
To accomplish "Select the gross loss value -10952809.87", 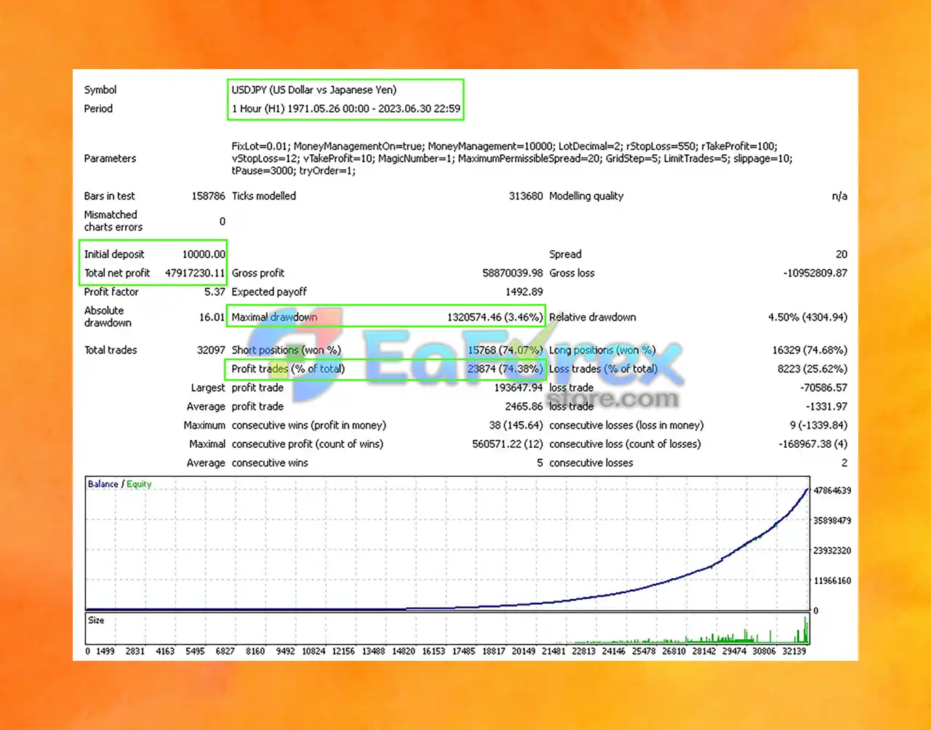I will point(815,273).
